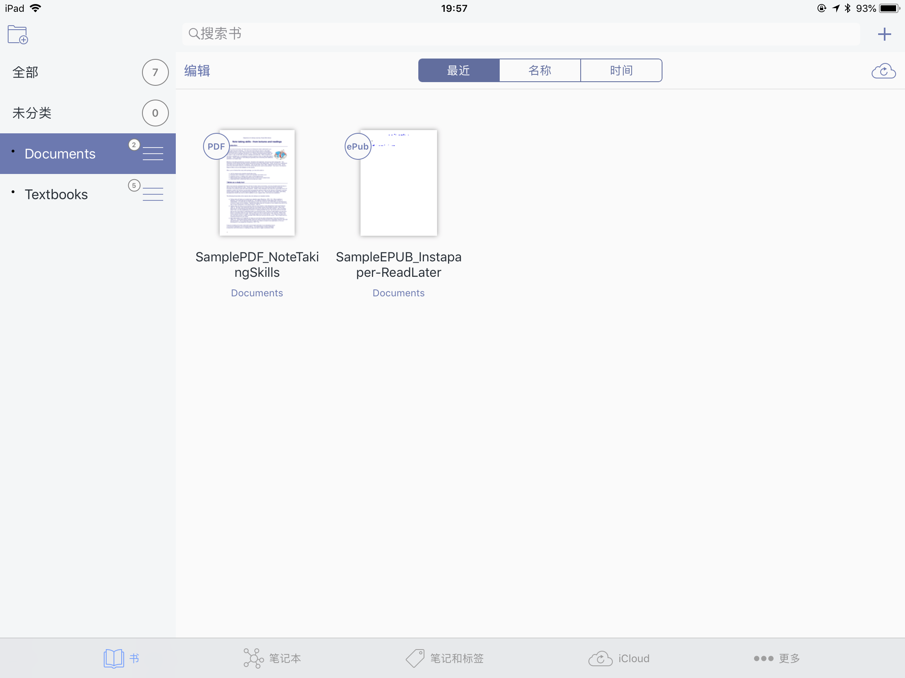Select 全部 category in sidebar
The height and width of the screenshot is (678, 905).
point(25,72)
